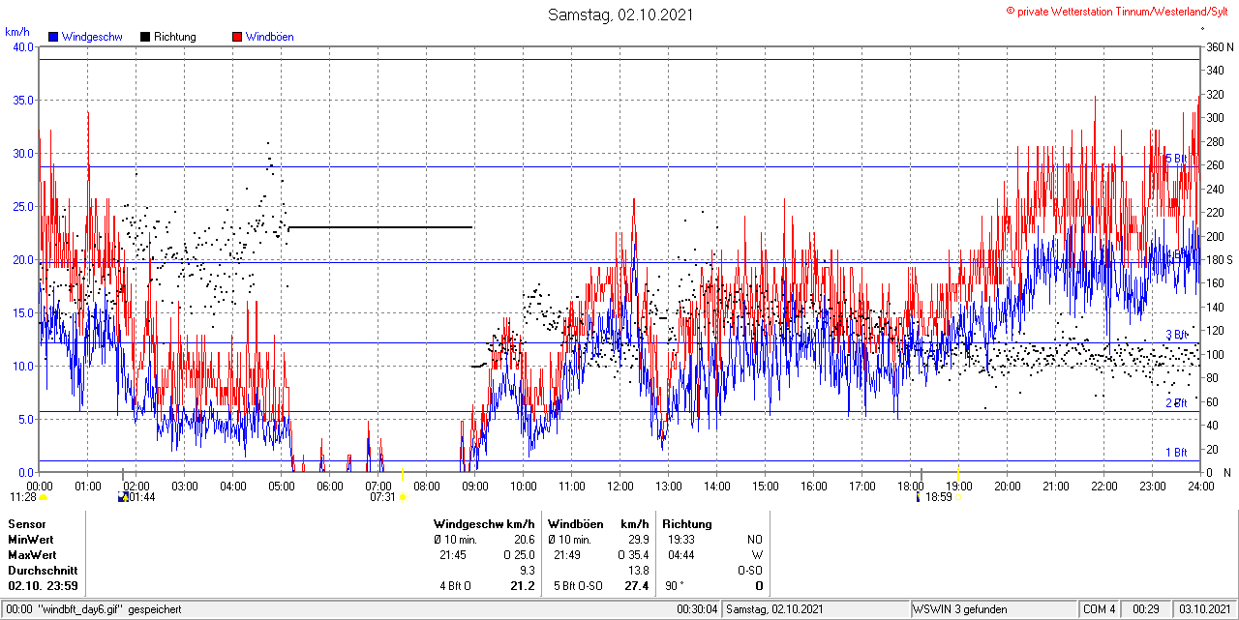Click the 04:44 direction time entry
Image resolution: width=1239 pixels, height=620 pixels.
point(681,555)
